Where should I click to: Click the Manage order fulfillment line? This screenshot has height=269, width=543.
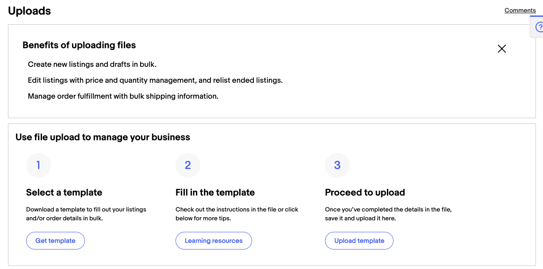click(123, 96)
